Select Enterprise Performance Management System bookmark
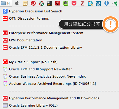Screen dimensions: 119x109 coord(43,33)
